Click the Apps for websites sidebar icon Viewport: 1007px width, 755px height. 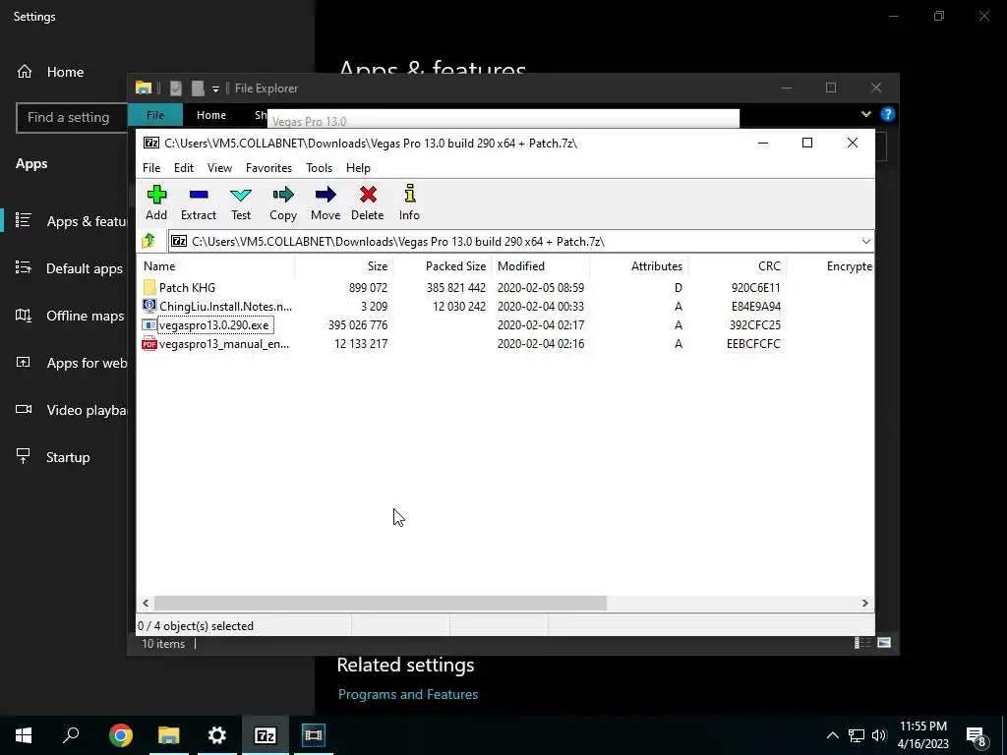(24, 362)
